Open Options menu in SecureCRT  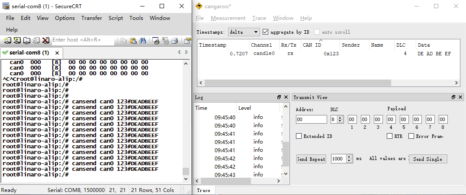(x=65, y=18)
